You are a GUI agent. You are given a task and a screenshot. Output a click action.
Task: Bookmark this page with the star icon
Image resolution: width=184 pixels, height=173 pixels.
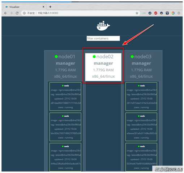tap(137, 13)
